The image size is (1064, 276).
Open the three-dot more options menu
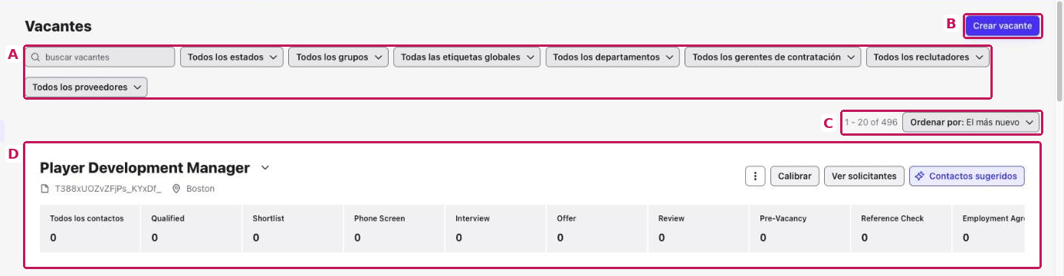pyautogui.click(x=755, y=176)
